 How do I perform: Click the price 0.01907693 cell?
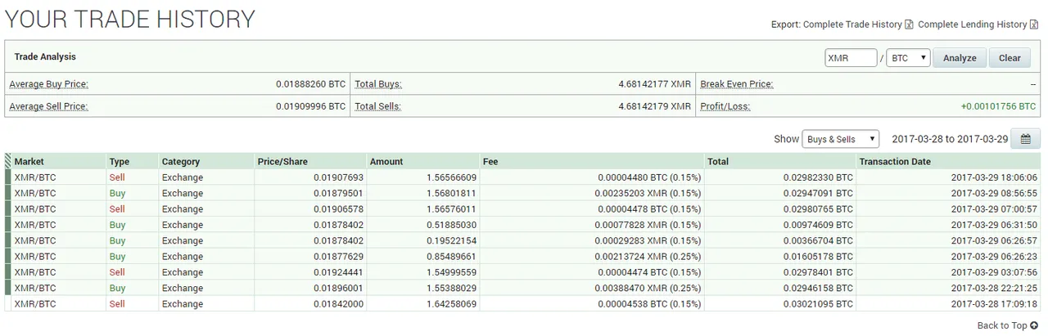click(309, 177)
